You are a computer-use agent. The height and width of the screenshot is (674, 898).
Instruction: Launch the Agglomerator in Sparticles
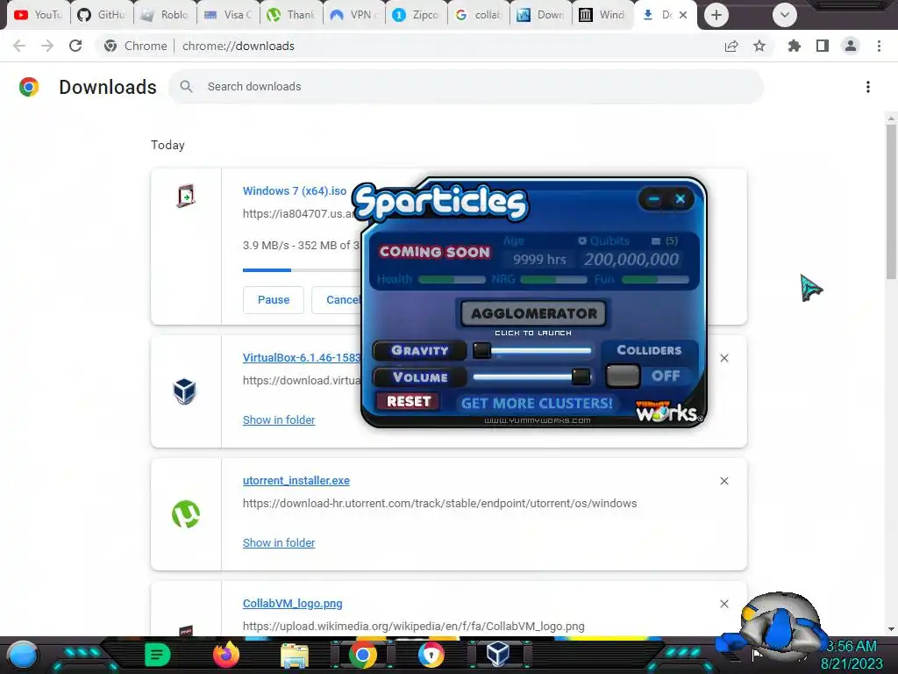534,313
